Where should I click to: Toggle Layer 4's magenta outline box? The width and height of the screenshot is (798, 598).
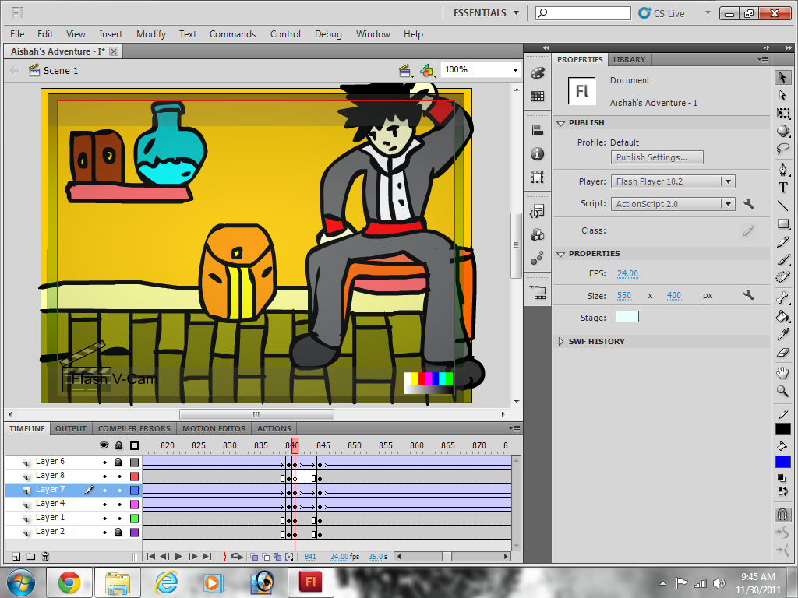(134, 505)
